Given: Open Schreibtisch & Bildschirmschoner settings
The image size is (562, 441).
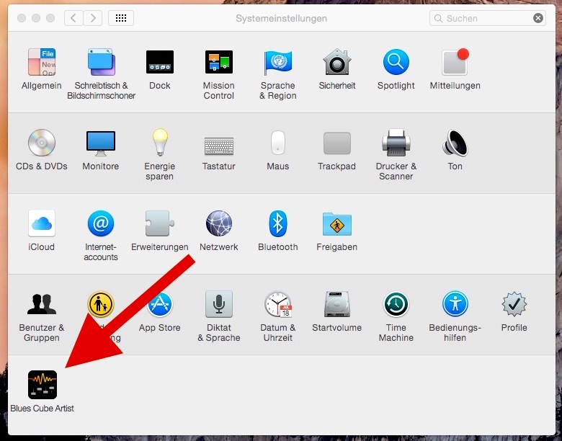Looking at the screenshot, I should click(101, 62).
